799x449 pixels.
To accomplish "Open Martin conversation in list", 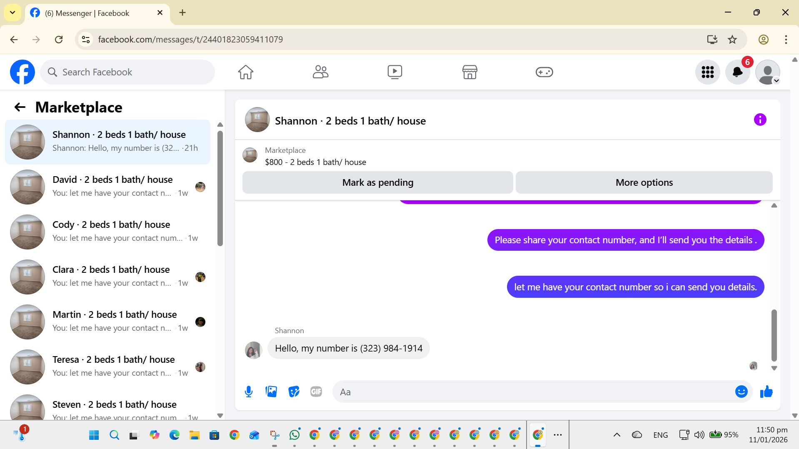I will point(107,322).
